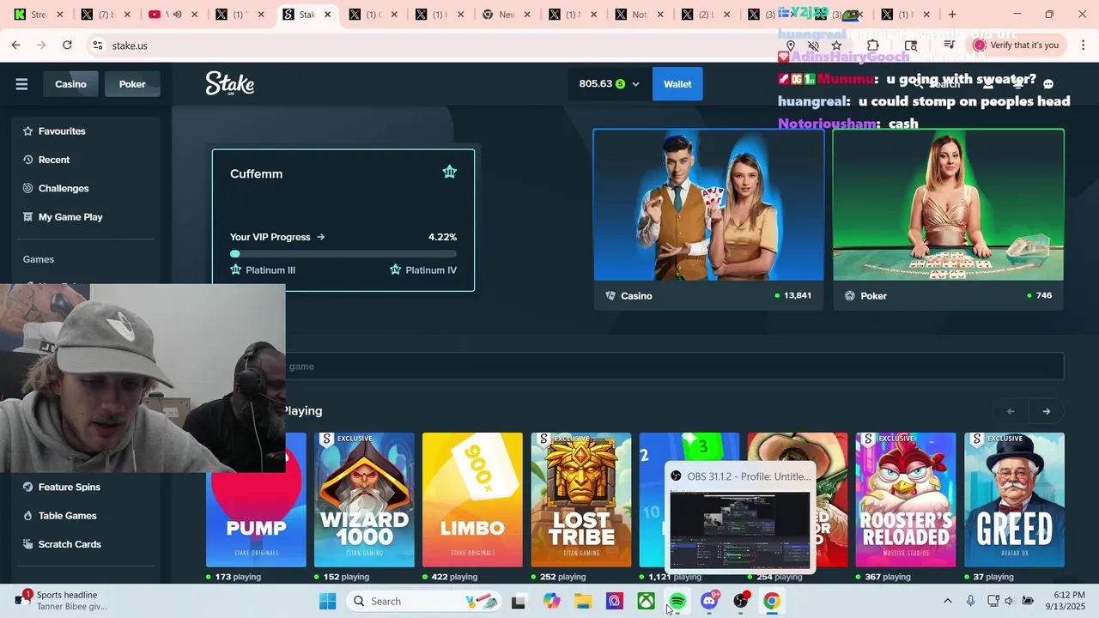Launch the Greed game
The width and height of the screenshot is (1099, 618).
point(1014,500)
